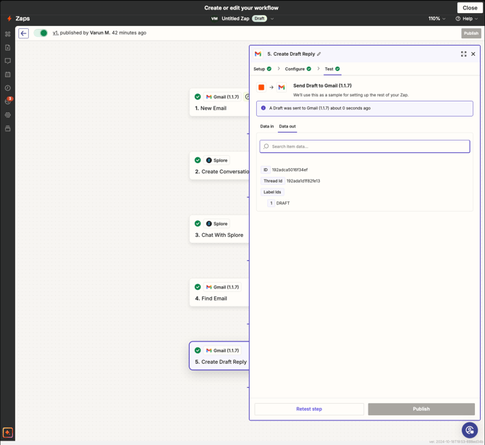This screenshot has width=485, height=445.
Task: Close the Create Draft Reply panel
Action: [x=473, y=54]
